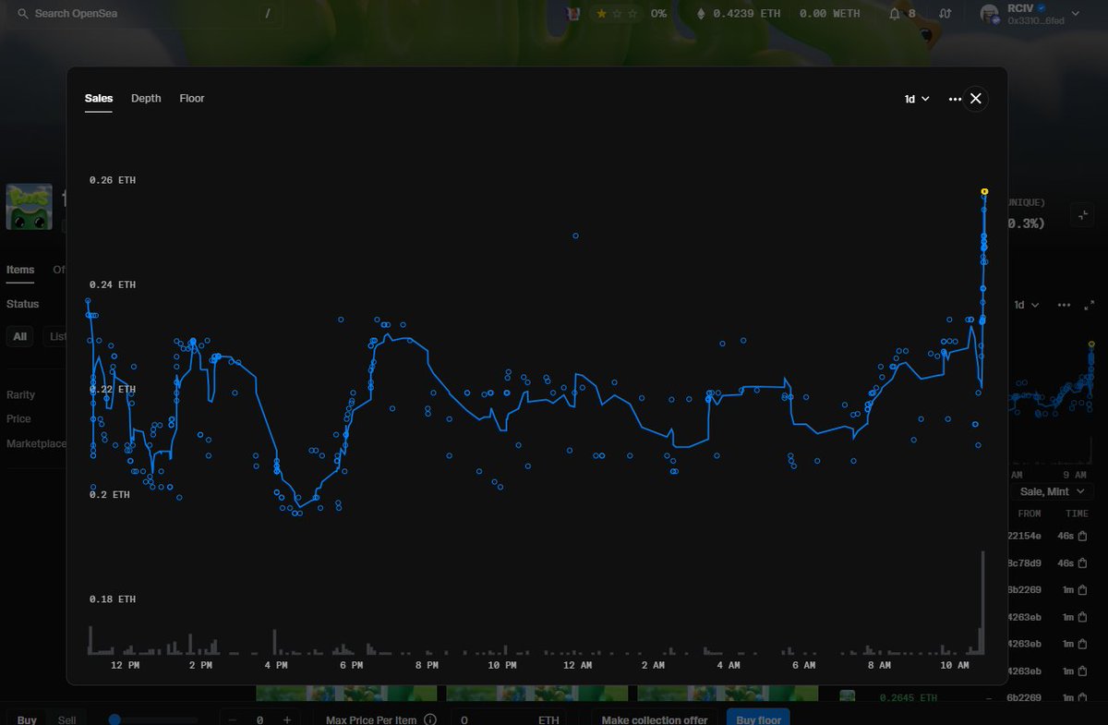1108x725 pixels.
Task: Open the 1d timeframe dropdown in modal
Action: coord(917,99)
